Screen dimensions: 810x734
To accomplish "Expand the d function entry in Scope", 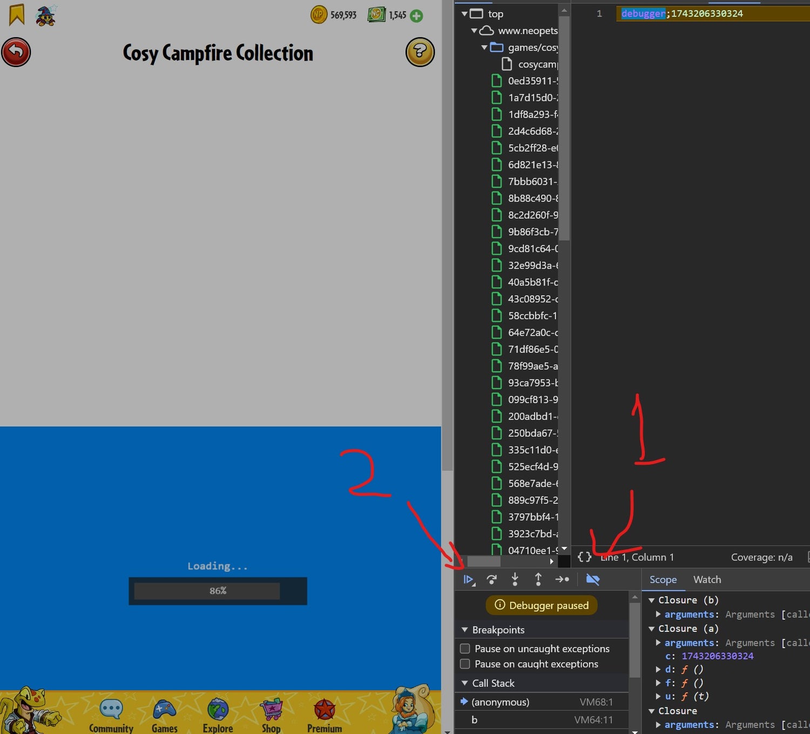I will (x=658, y=669).
